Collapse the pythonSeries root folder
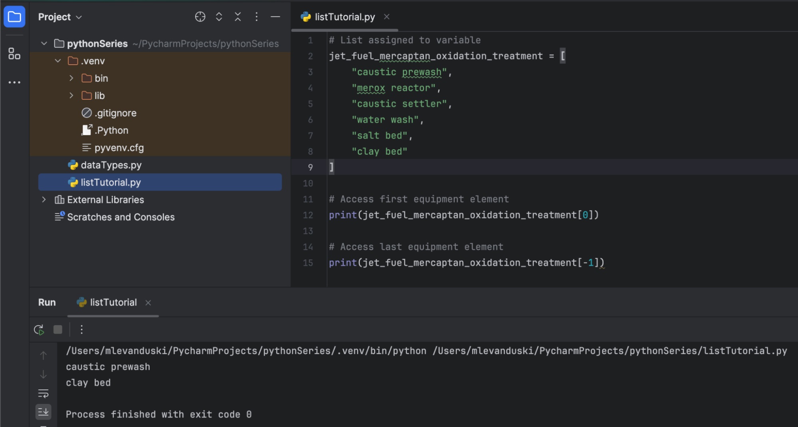 pyautogui.click(x=44, y=43)
